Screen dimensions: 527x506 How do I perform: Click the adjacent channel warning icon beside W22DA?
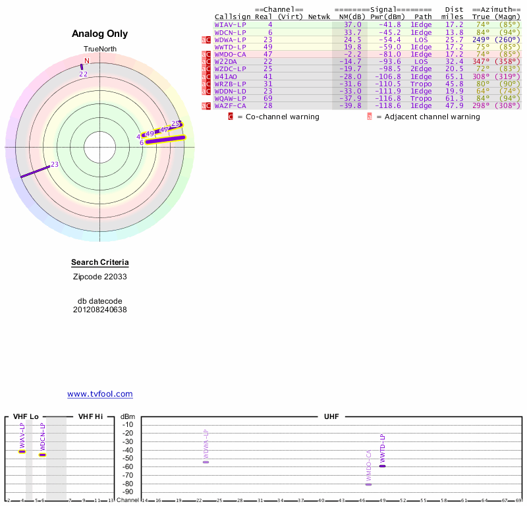(x=204, y=61)
